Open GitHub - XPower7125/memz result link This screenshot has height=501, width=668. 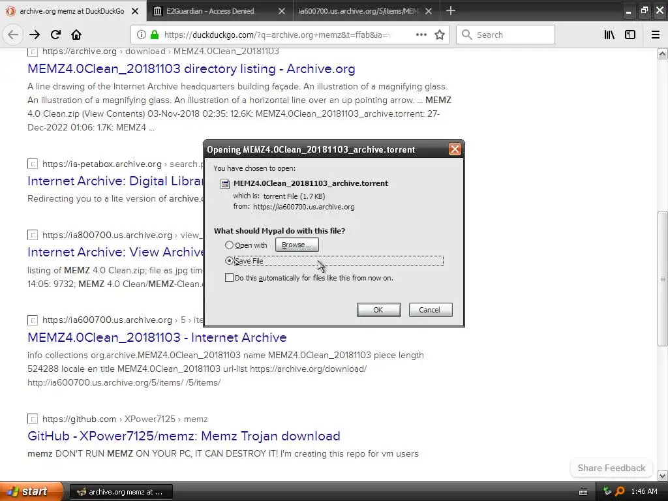click(x=183, y=436)
